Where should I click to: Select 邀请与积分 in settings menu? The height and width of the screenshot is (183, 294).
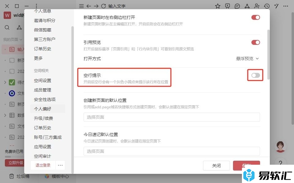(x=45, y=20)
